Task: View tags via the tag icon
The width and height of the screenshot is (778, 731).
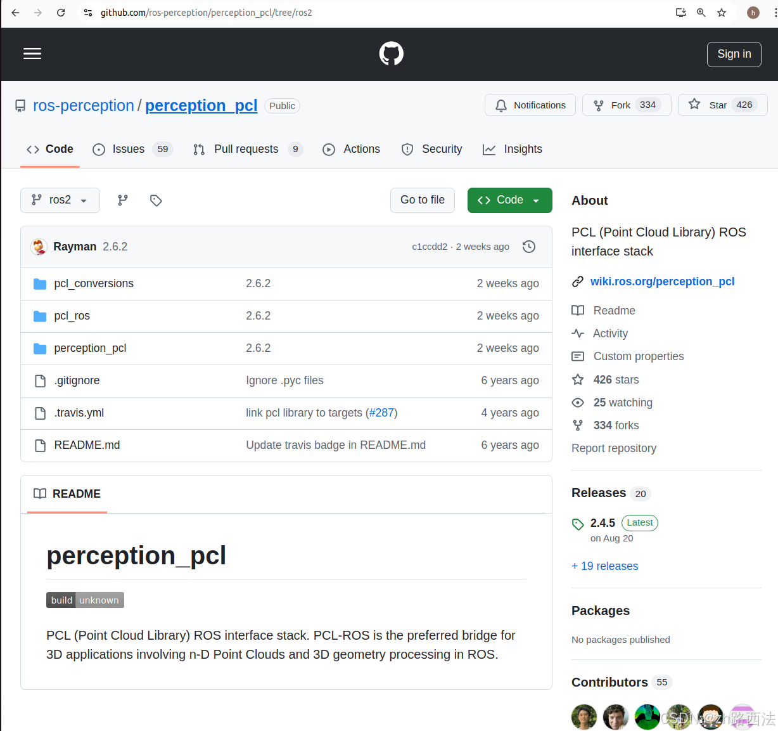Action: [156, 200]
